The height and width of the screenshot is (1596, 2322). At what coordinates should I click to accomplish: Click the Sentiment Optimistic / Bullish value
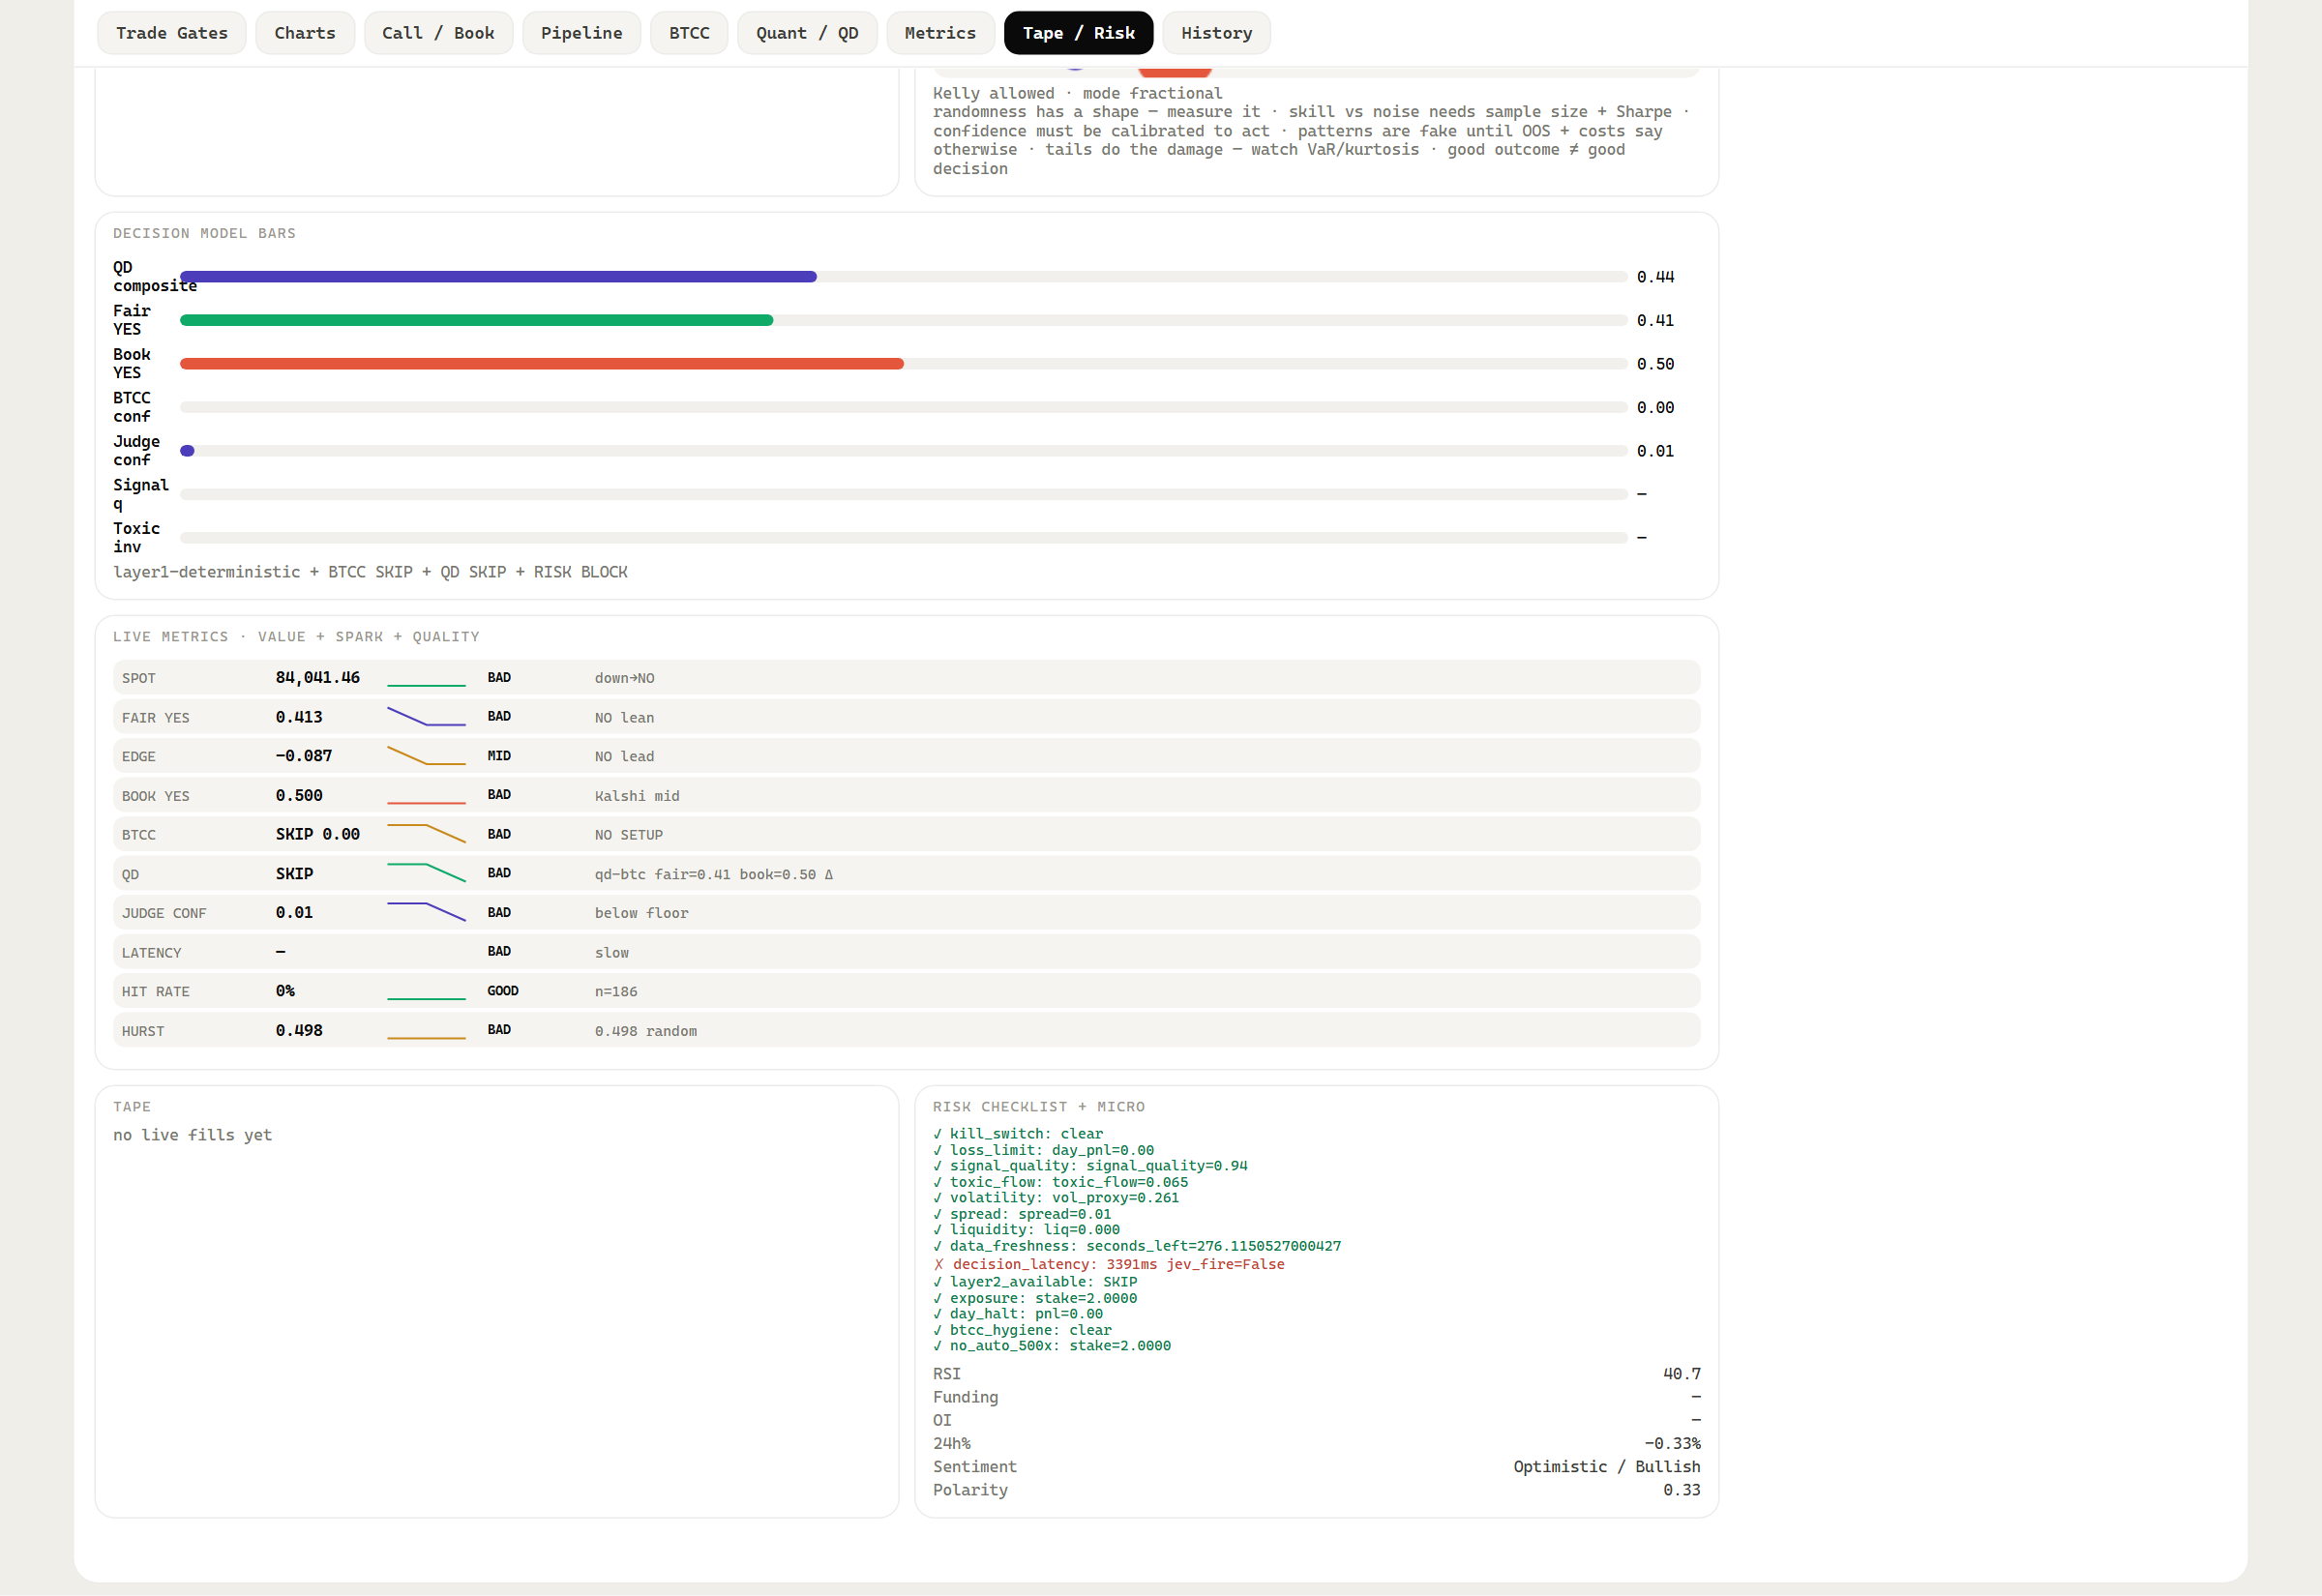coord(1606,1466)
